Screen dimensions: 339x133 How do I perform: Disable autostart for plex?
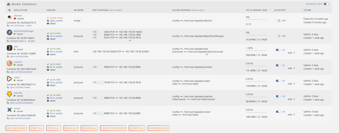[278, 50]
